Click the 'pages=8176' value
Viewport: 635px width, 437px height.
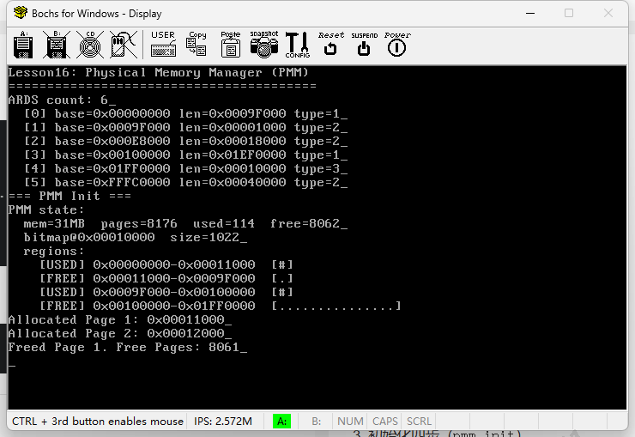[x=139, y=223]
